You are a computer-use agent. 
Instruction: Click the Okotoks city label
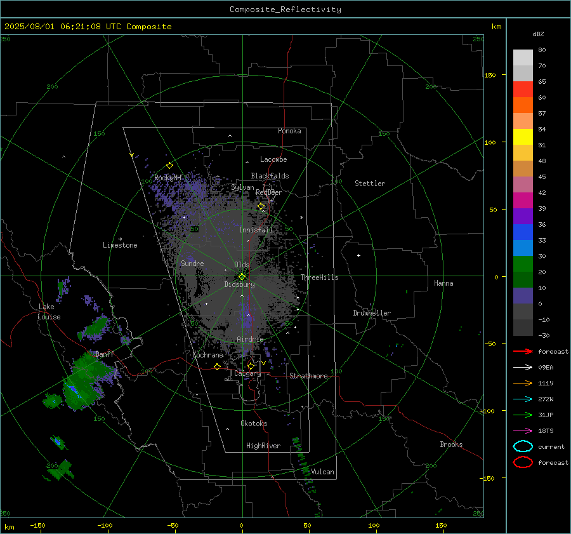coord(254,424)
